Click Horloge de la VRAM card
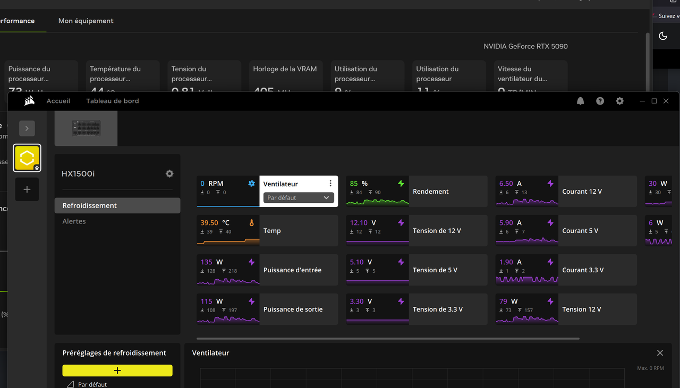The width and height of the screenshot is (680, 388). [286, 76]
